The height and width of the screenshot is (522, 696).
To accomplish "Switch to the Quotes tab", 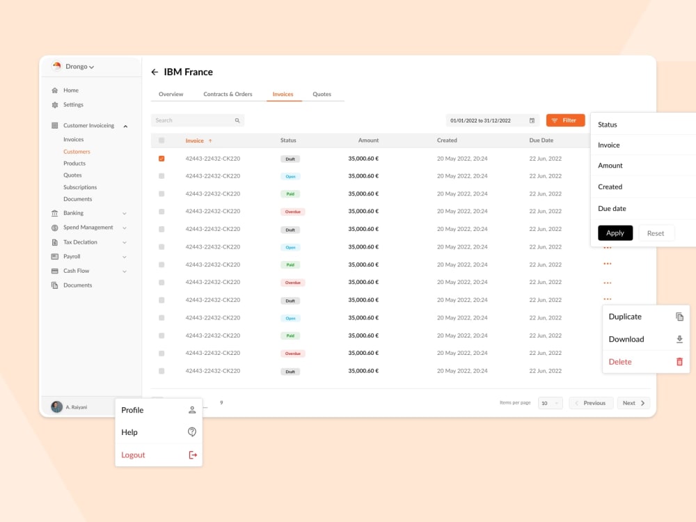I will tap(322, 94).
